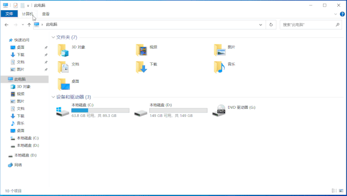Click the 10 个项目 status text
The width and height of the screenshot is (347, 196).
(x=13, y=191)
